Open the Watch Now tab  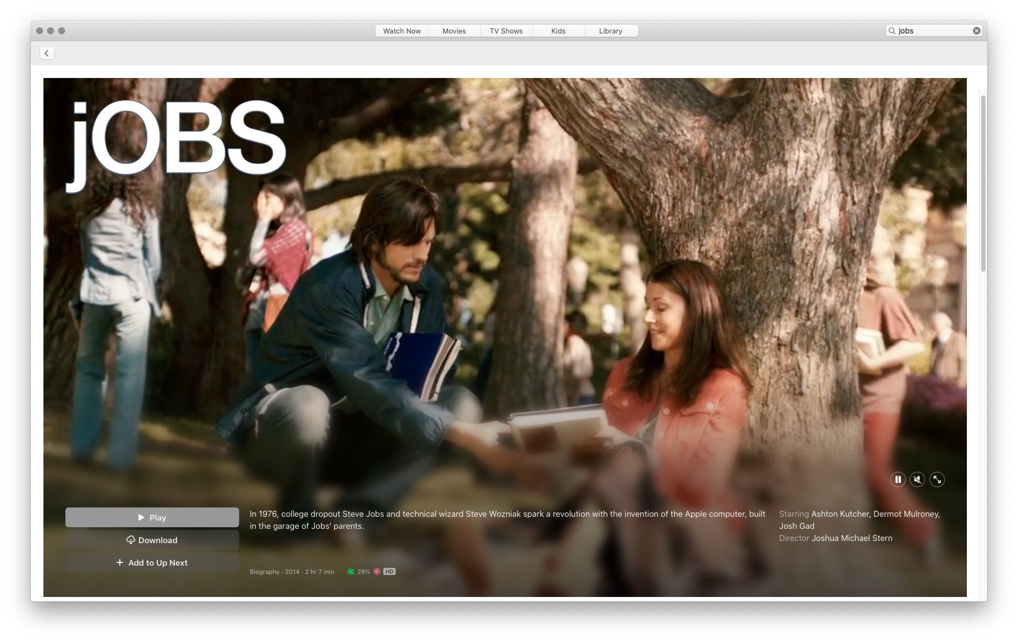(x=402, y=31)
